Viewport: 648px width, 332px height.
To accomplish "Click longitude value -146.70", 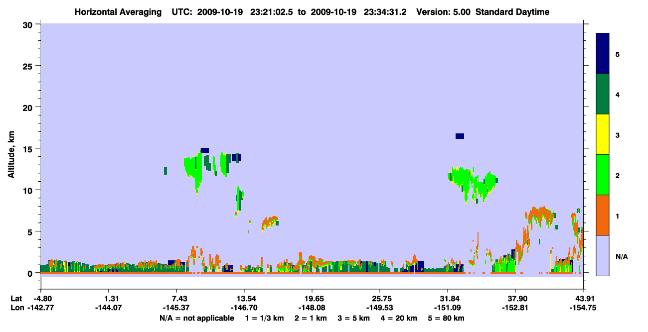I will tap(244, 308).
